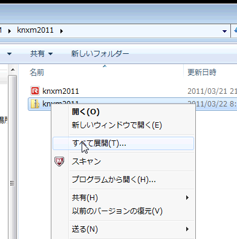
Task: Click the refresh icon beside address bar
Action: (x=235, y=31)
